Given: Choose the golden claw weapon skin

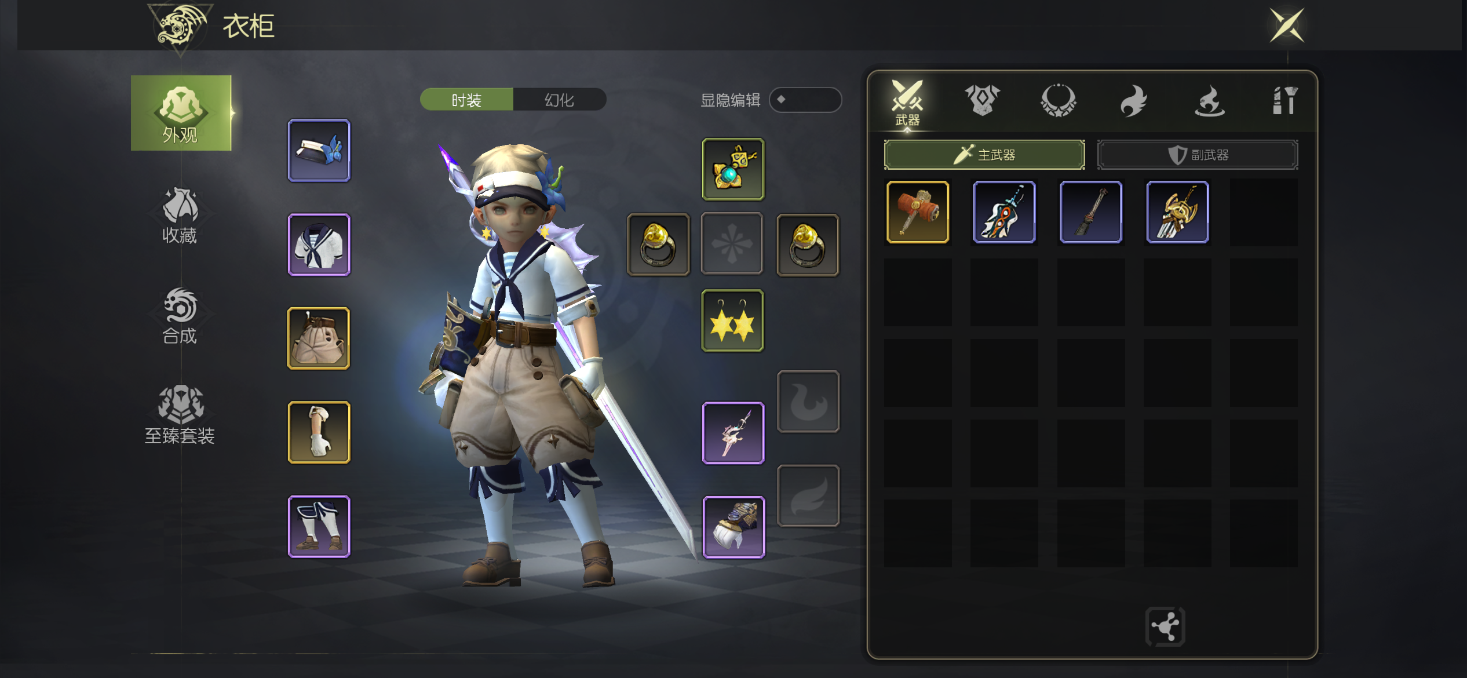Looking at the screenshot, I should tap(1177, 212).
